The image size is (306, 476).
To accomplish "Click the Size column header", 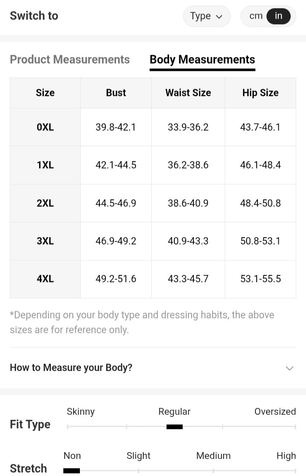I will coord(45,93).
